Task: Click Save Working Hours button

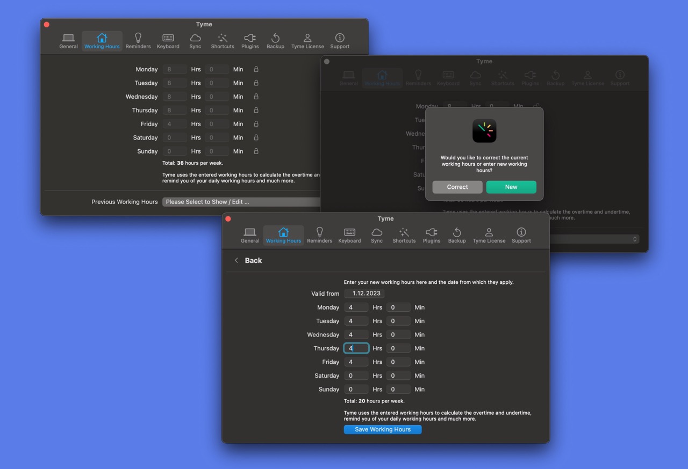Action: pyautogui.click(x=383, y=429)
